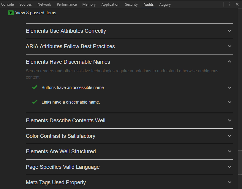This screenshot has height=189, width=242.
Task: Expand chevron for Links have discernable name
Action: point(230,102)
